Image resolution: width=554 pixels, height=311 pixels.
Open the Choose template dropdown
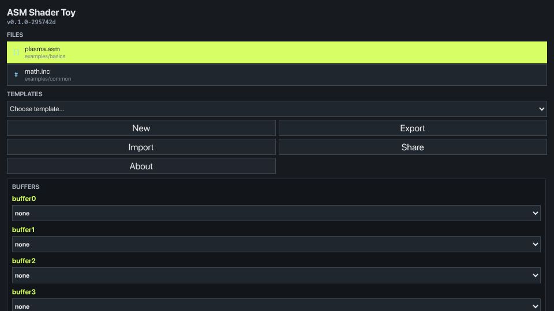[x=276, y=109]
